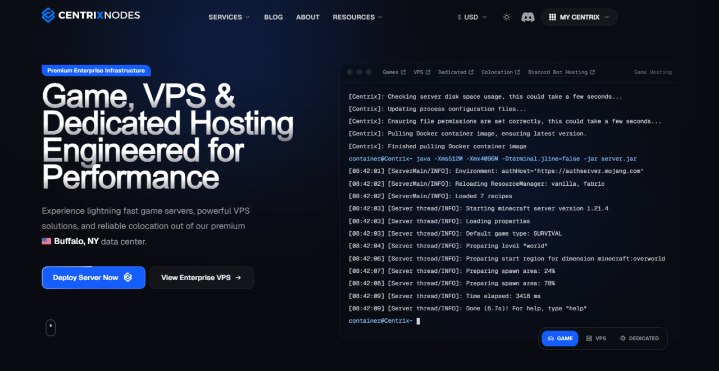This screenshot has height=371, width=719.
Task: Expand the Services dropdown menu
Action: tap(229, 17)
